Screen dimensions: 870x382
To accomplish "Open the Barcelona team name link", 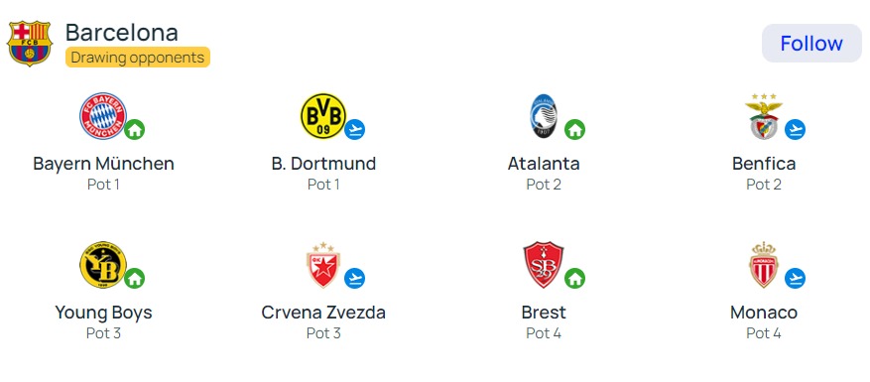I will [x=121, y=32].
